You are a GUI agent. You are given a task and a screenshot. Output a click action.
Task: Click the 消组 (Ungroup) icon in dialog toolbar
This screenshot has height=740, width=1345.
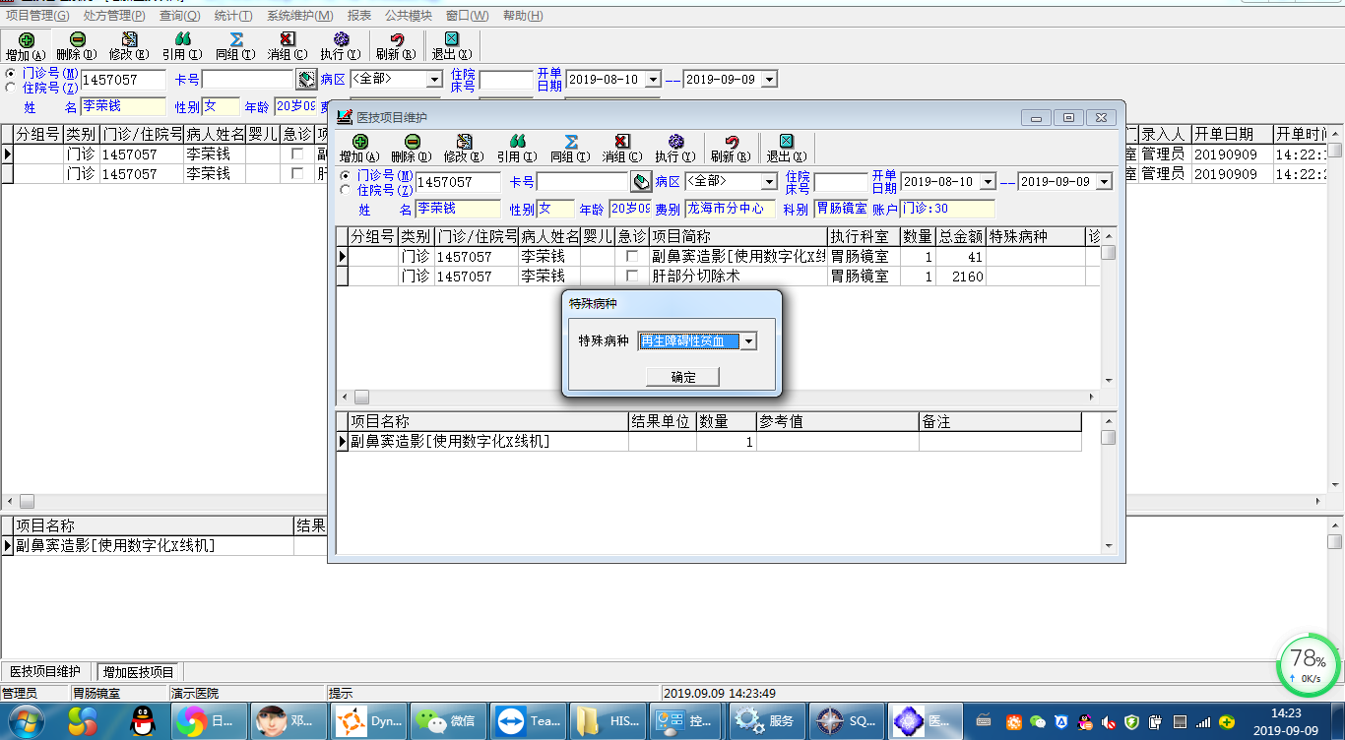(x=622, y=143)
